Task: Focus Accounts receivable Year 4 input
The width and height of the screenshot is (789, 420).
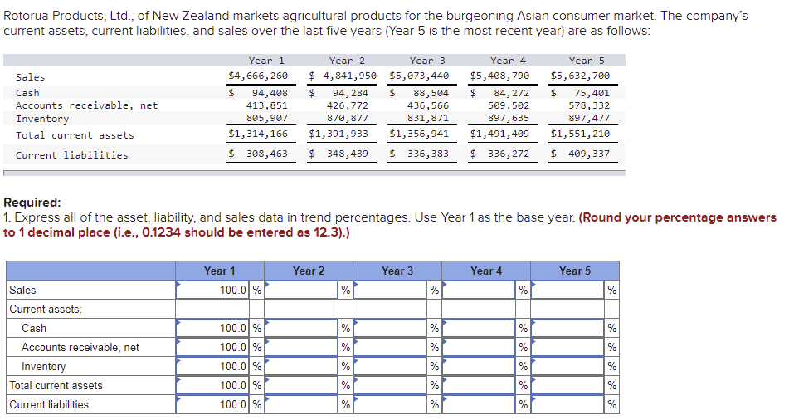Action: point(479,347)
